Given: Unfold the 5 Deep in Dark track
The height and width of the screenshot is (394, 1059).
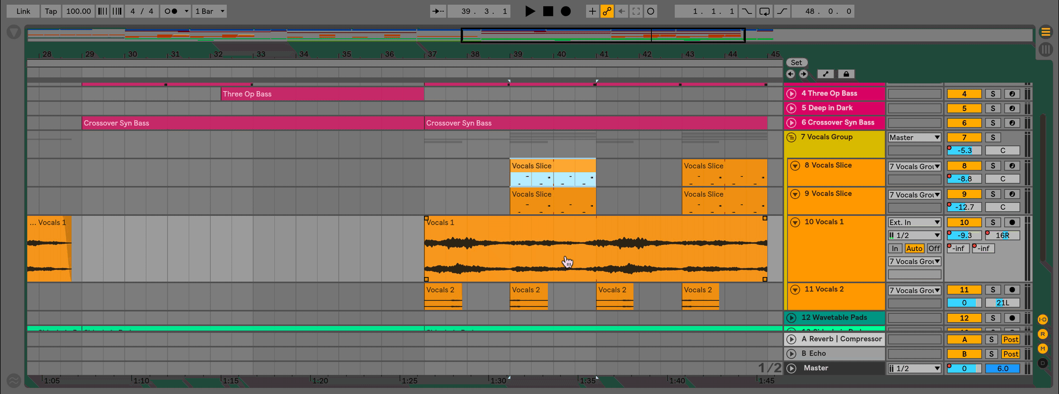Looking at the screenshot, I should coord(791,108).
